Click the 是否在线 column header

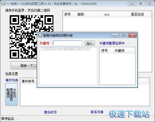tap(140, 14)
